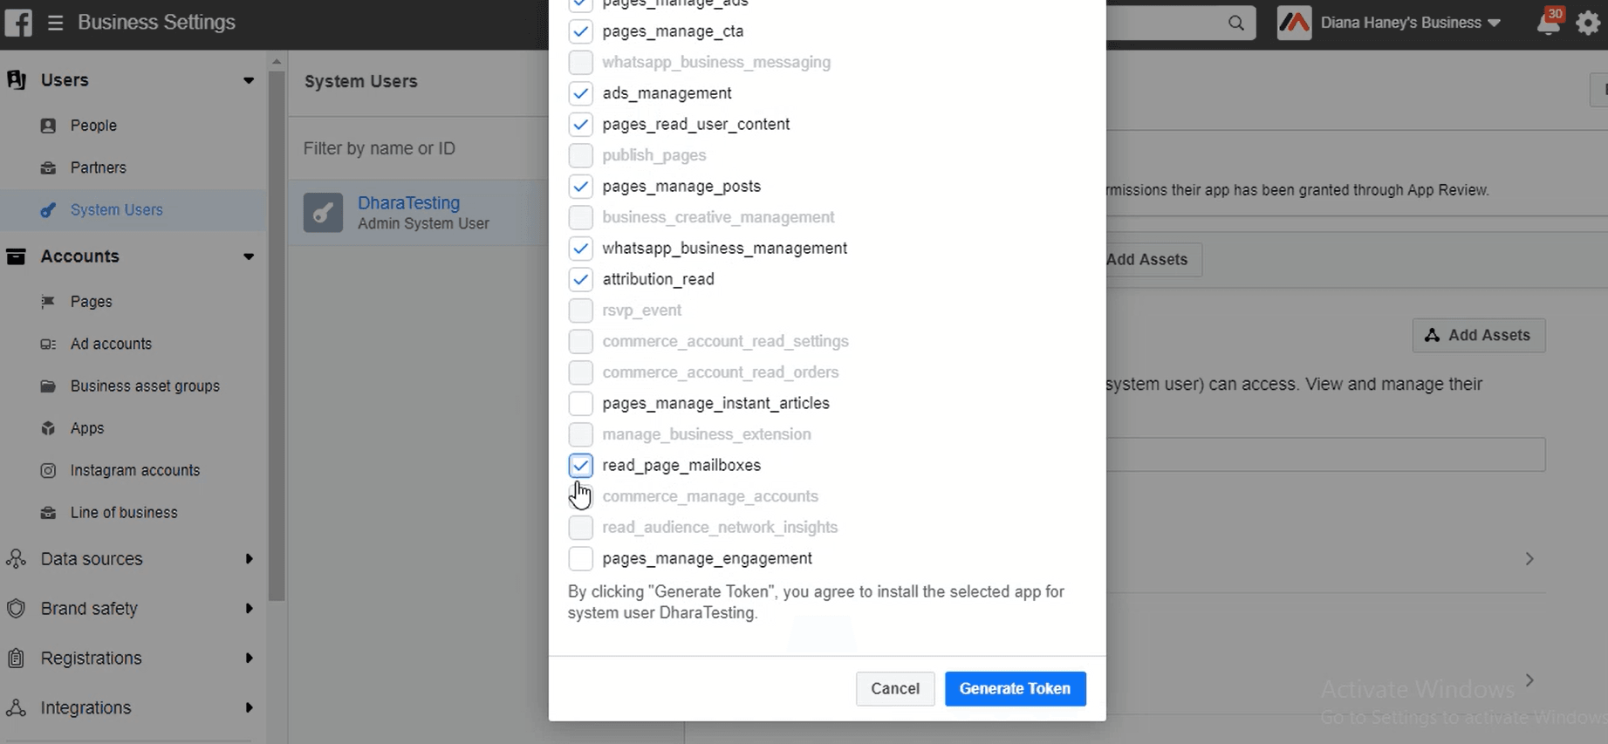
Task: Uncheck the attribution_read permission
Action: tap(580, 280)
